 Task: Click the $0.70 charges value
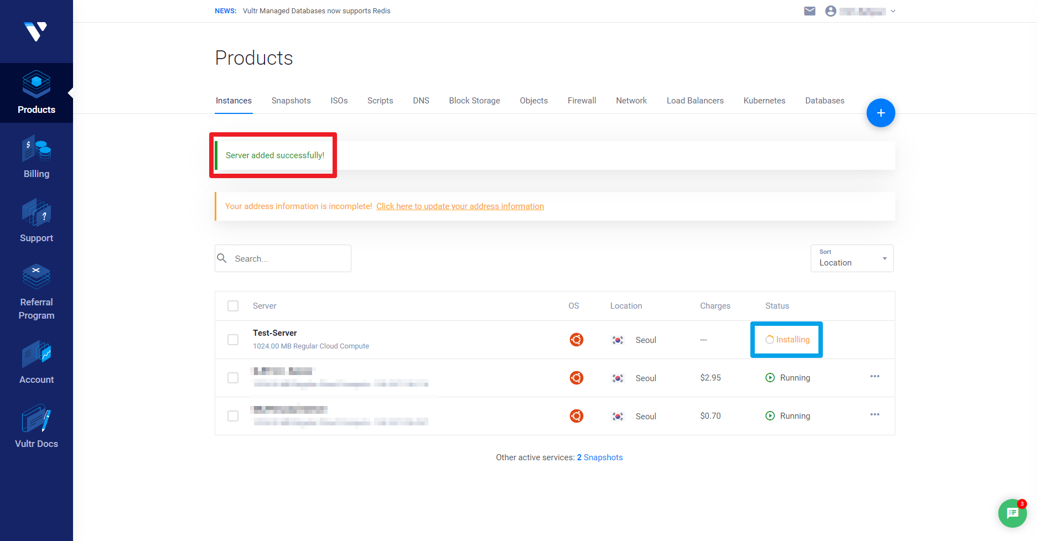coord(711,416)
